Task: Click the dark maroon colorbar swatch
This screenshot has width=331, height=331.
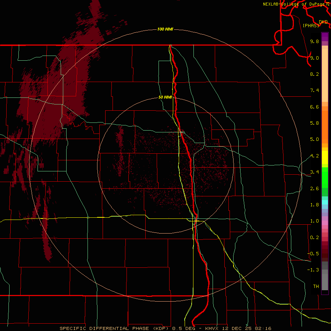Action: coord(325,253)
